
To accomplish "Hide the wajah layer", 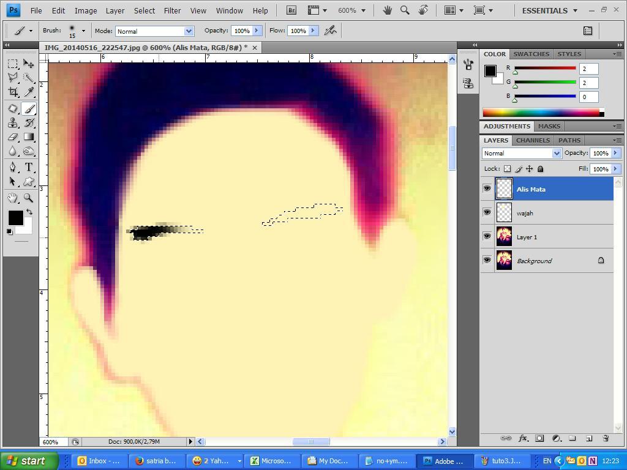I will pyautogui.click(x=487, y=212).
